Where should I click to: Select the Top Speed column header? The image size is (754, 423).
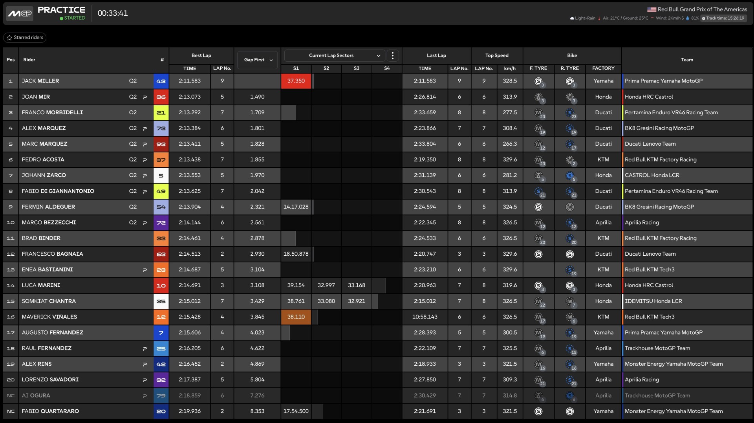click(x=497, y=55)
